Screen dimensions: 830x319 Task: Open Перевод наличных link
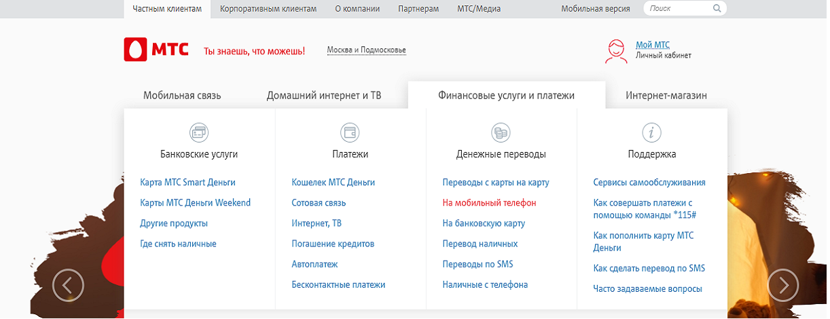(x=480, y=244)
